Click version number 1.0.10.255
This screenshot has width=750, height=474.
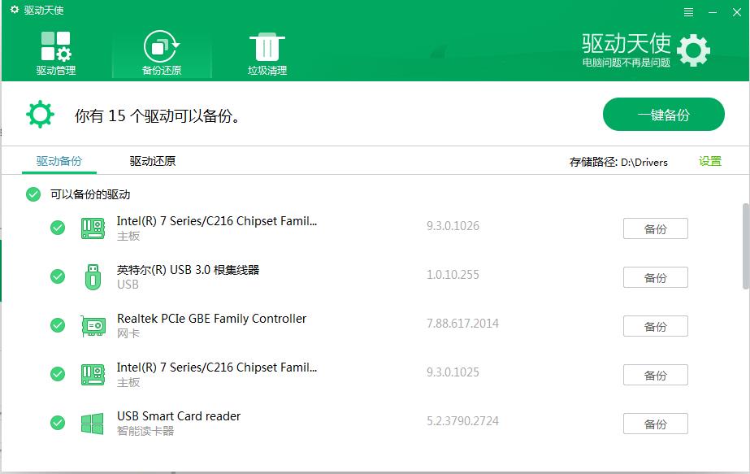[453, 275]
